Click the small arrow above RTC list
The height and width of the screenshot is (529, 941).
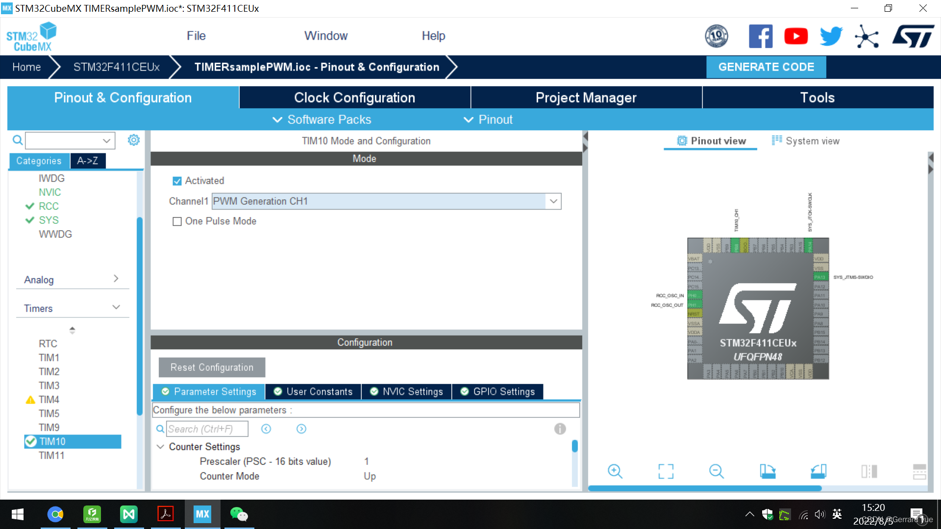(72, 330)
